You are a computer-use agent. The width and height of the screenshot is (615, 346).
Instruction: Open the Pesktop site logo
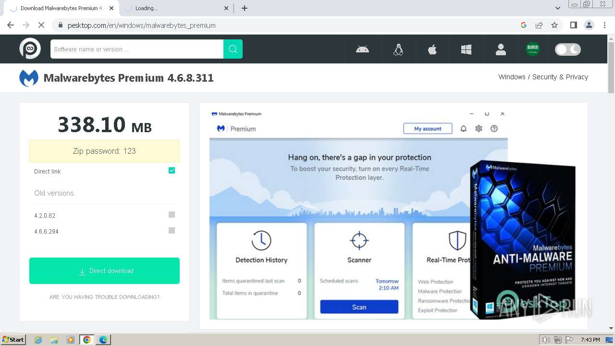point(30,49)
